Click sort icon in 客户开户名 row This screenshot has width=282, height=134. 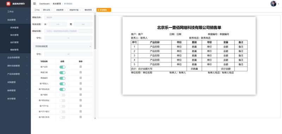tap(81, 106)
